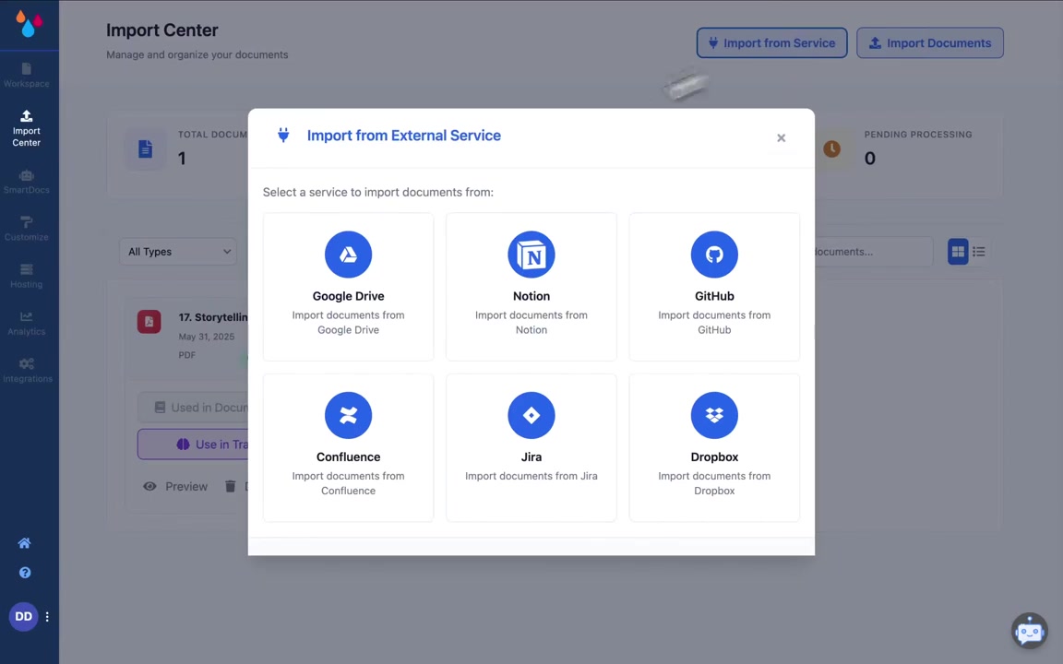Image resolution: width=1063 pixels, height=664 pixels.
Task: Click the 'May 31, 2025' document date
Action: click(x=206, y=336)
